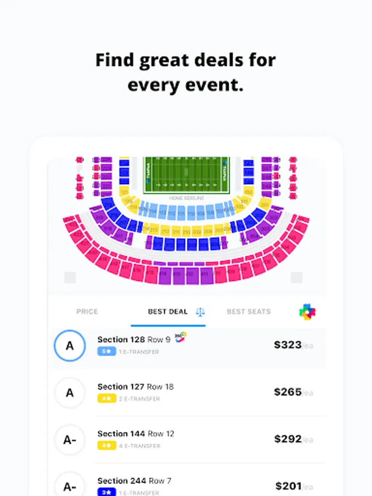Image resolution: width=372 pixels, height=496 pixels.
Task: Tap the 3-star badge on Section 244
Action: (106, 492)
